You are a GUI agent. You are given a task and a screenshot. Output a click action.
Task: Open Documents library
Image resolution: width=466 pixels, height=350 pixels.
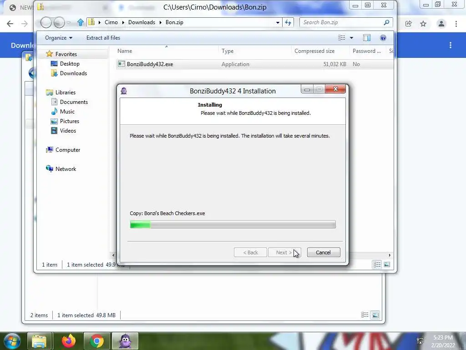(74, 102)
